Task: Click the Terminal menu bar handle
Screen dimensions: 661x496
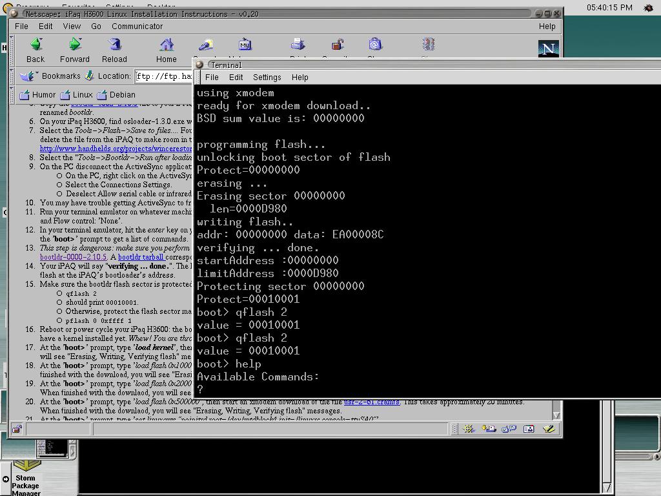Action: tap(196, 77)
